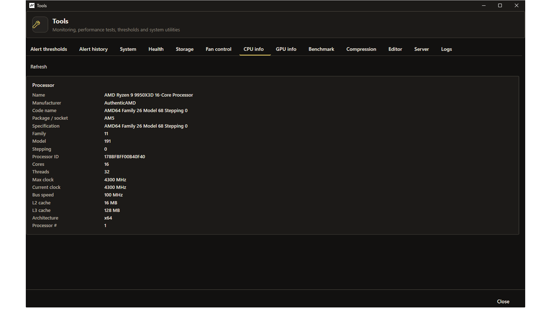Image resolution: width=551 pixels, height=310 pixels.
Task: Click the Max clock label
Action: coord(43,180)
